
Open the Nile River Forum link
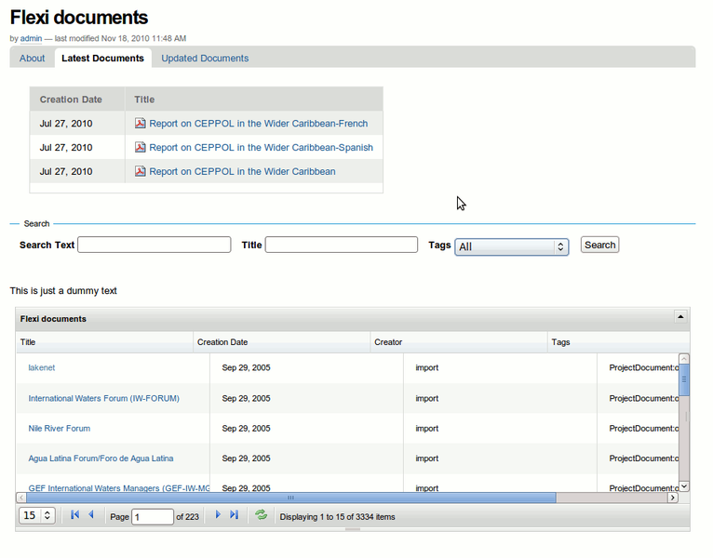point(60,429)
